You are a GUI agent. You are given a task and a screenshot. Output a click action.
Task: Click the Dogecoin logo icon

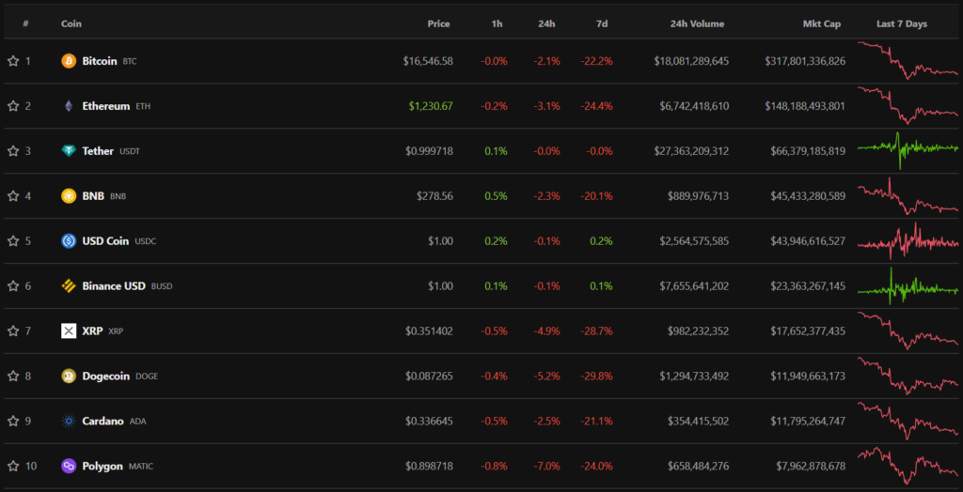pos(69,376)
